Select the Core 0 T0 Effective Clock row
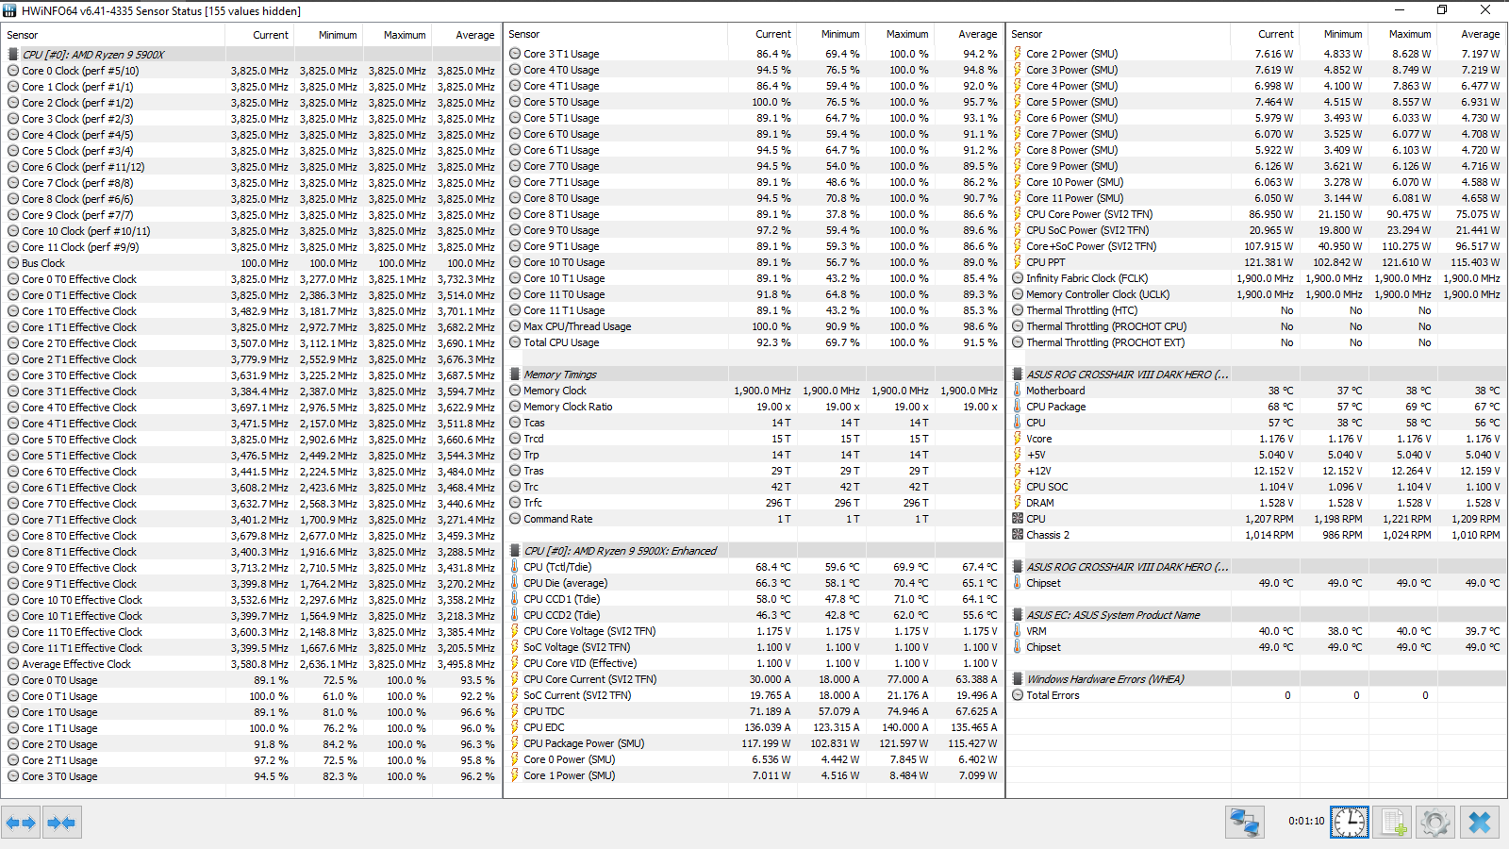This screenshot has width=1509, height=849. (252, 279)
